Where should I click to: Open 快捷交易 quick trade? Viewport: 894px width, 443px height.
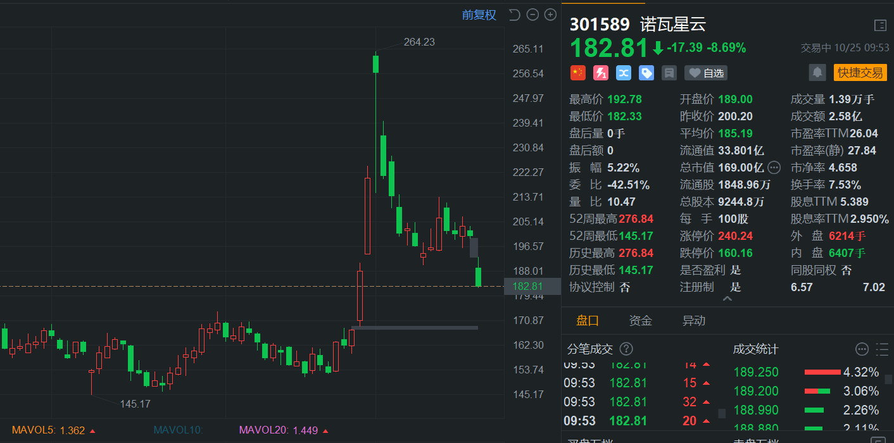pyautogui.click(x=860, y=73)
